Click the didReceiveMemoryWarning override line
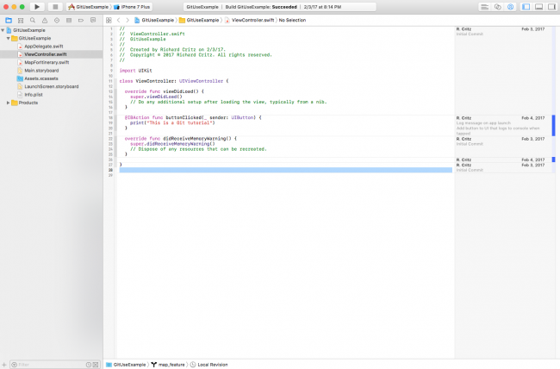 (181, 139)
